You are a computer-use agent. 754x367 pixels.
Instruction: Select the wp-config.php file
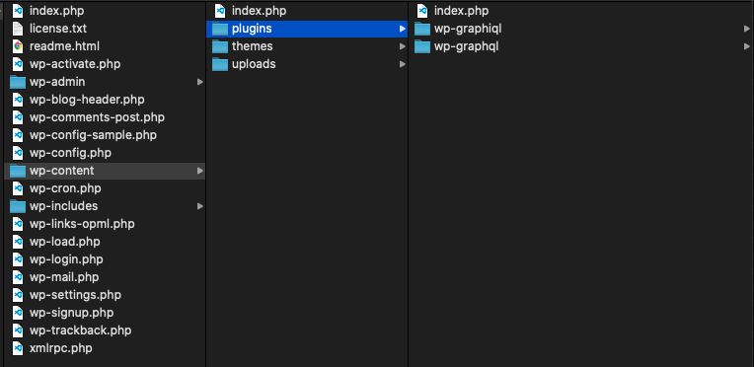click(105, 153)
